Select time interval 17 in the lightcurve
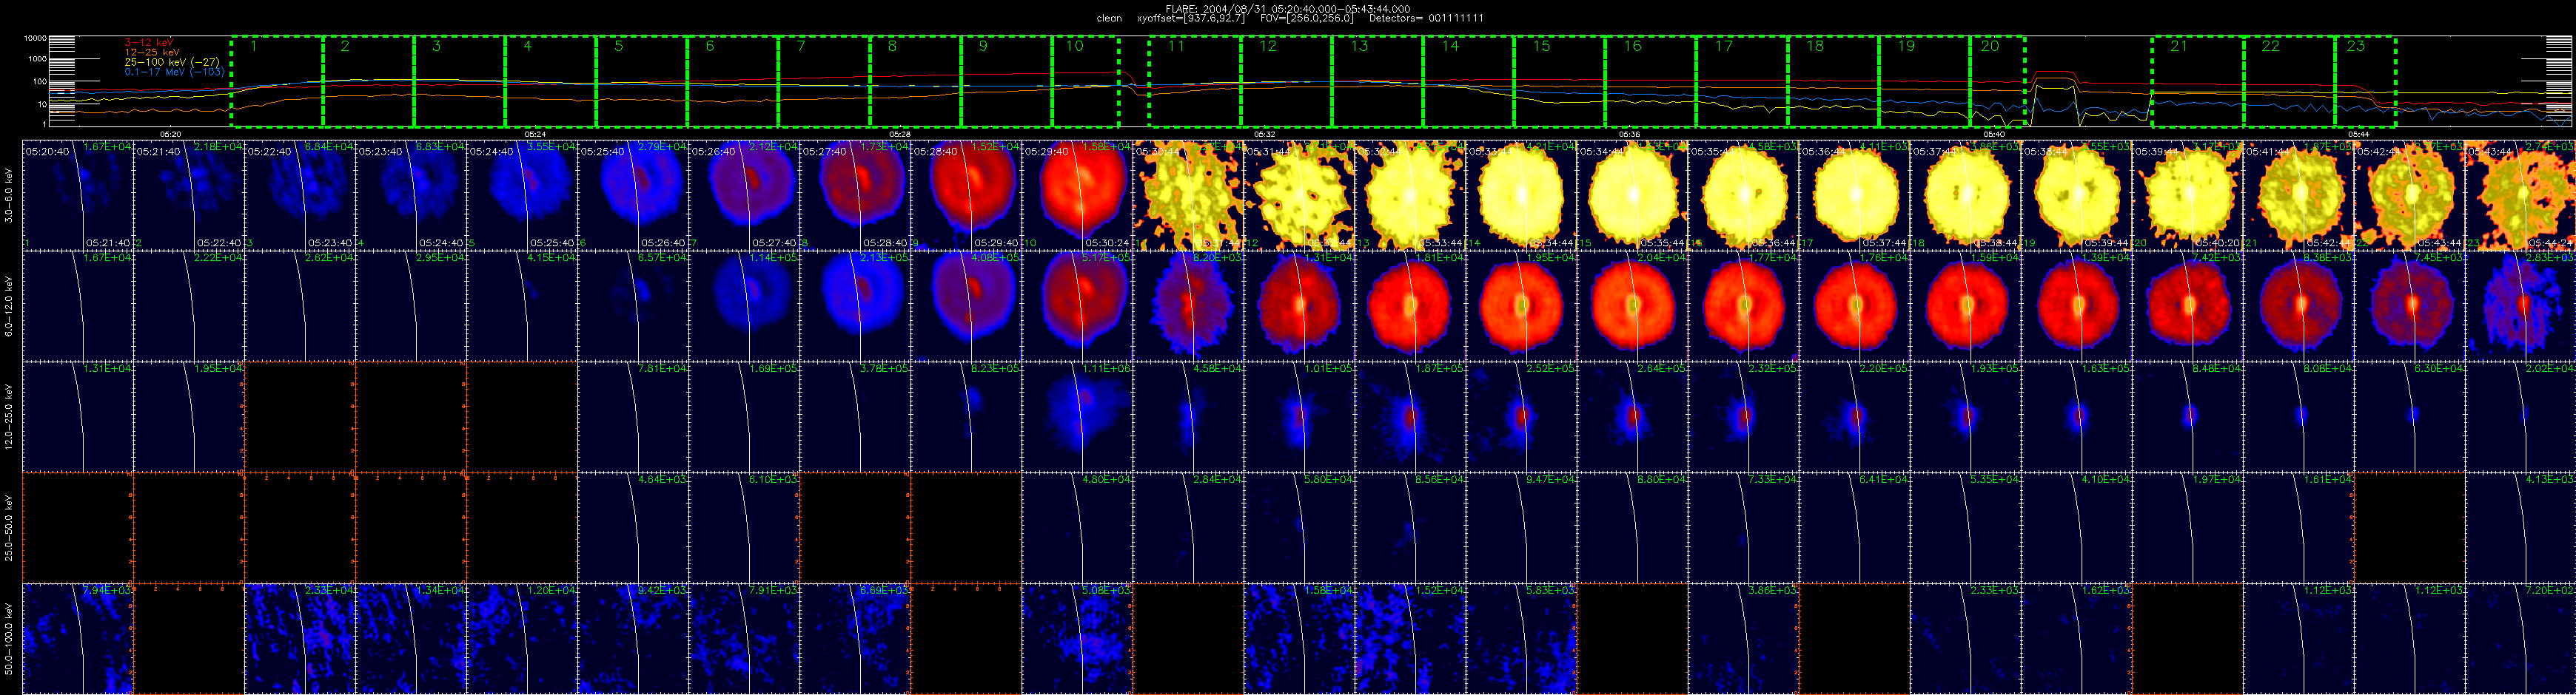The width and height of the screenshot is (2576, 695). pyautogui.click(x=1742, y=82)
